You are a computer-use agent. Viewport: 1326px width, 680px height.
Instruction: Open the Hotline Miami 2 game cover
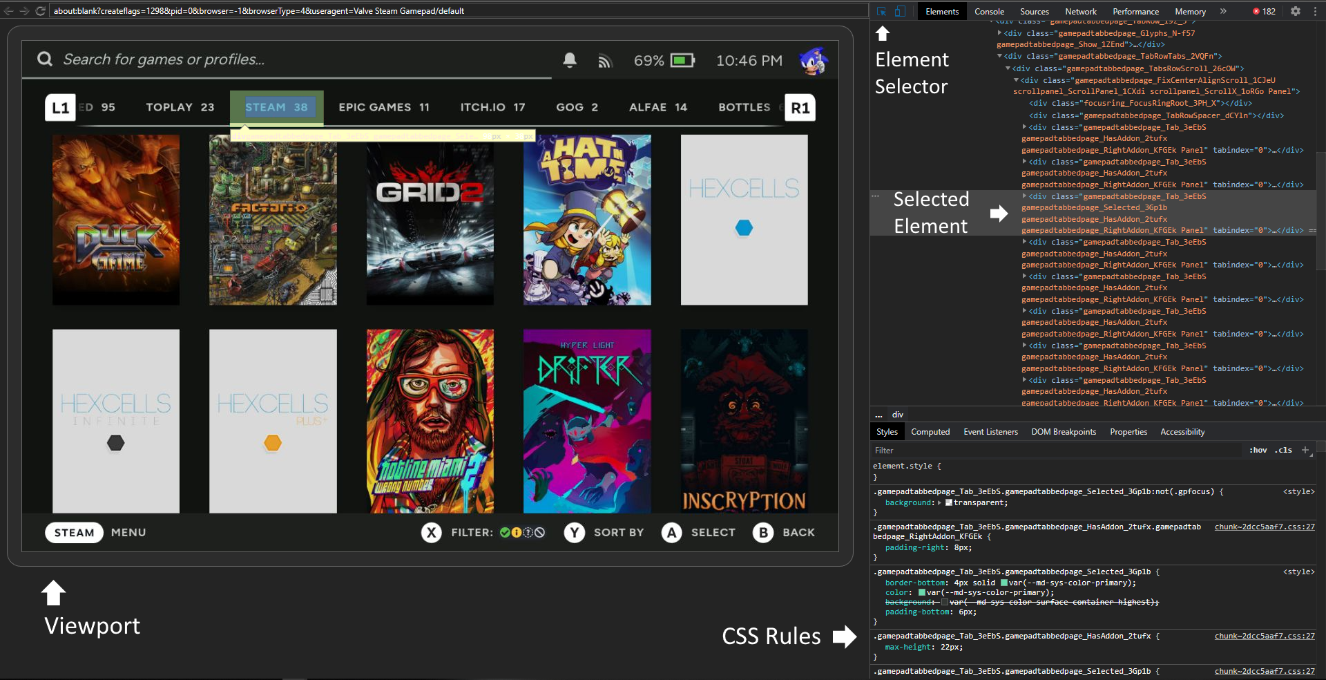tap(430, 421)
